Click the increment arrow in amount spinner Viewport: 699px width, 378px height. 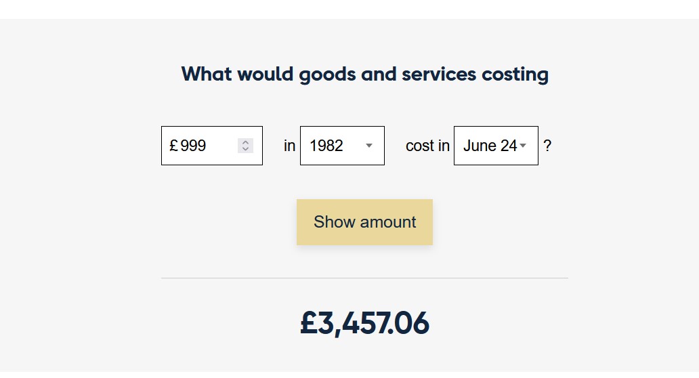[x=246, y=142]
